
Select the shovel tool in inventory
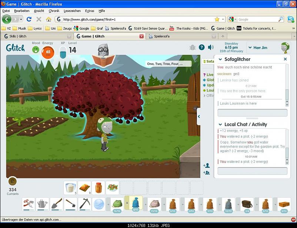pyautogui.click(x=56, y=204)
